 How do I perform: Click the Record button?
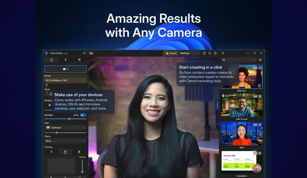click(x=171, y=53)
